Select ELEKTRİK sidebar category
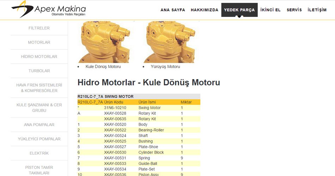This screenshot has height=176, width=335. click(x=39, y=153)
